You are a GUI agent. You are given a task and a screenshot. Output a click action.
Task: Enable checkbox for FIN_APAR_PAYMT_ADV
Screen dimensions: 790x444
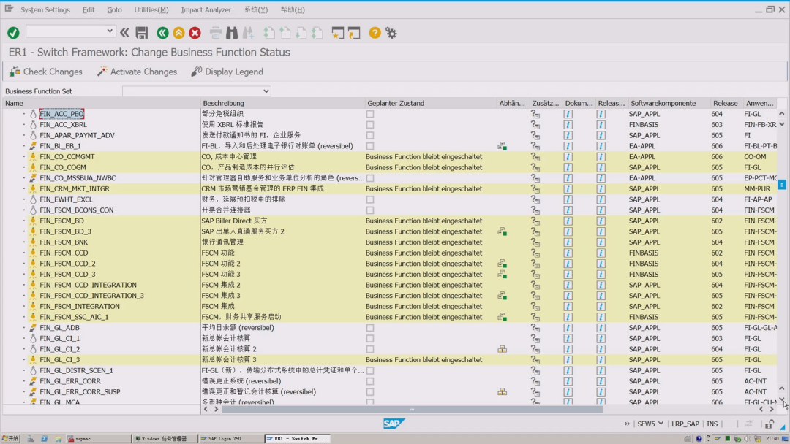click(x=370, y=135)
